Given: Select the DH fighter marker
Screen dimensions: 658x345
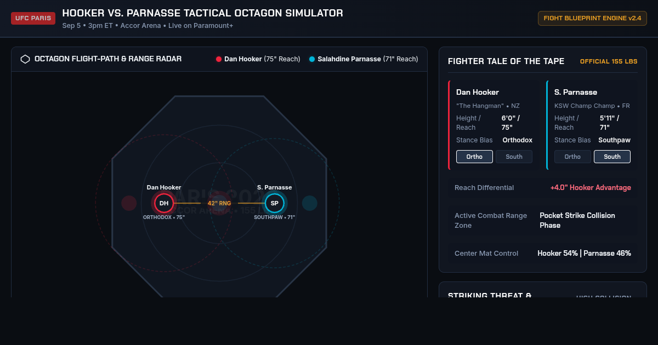Looking at the screenshot, I should click(164, 203).
